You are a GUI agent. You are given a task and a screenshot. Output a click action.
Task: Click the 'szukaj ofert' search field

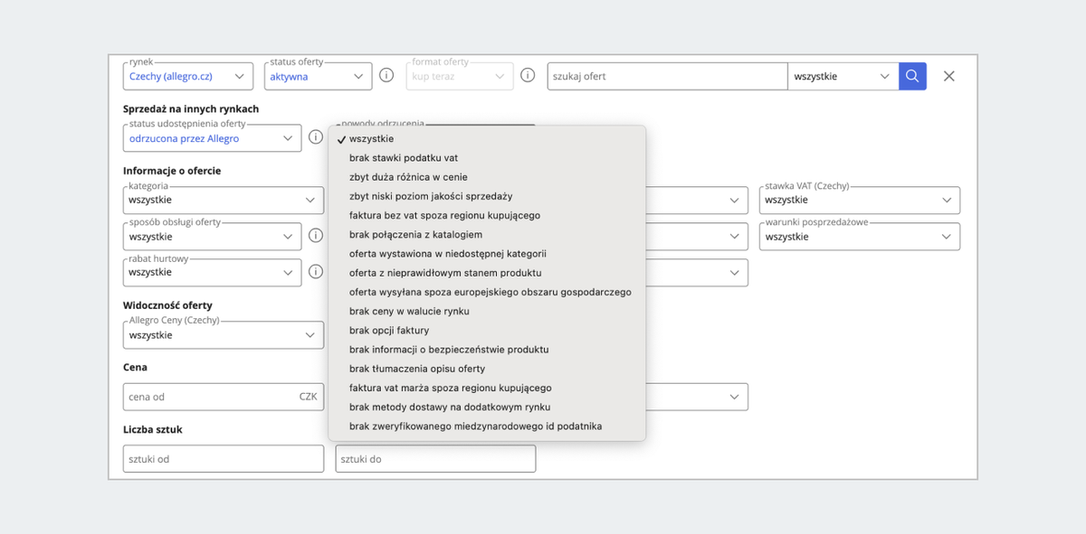click(x=667, y=77)
